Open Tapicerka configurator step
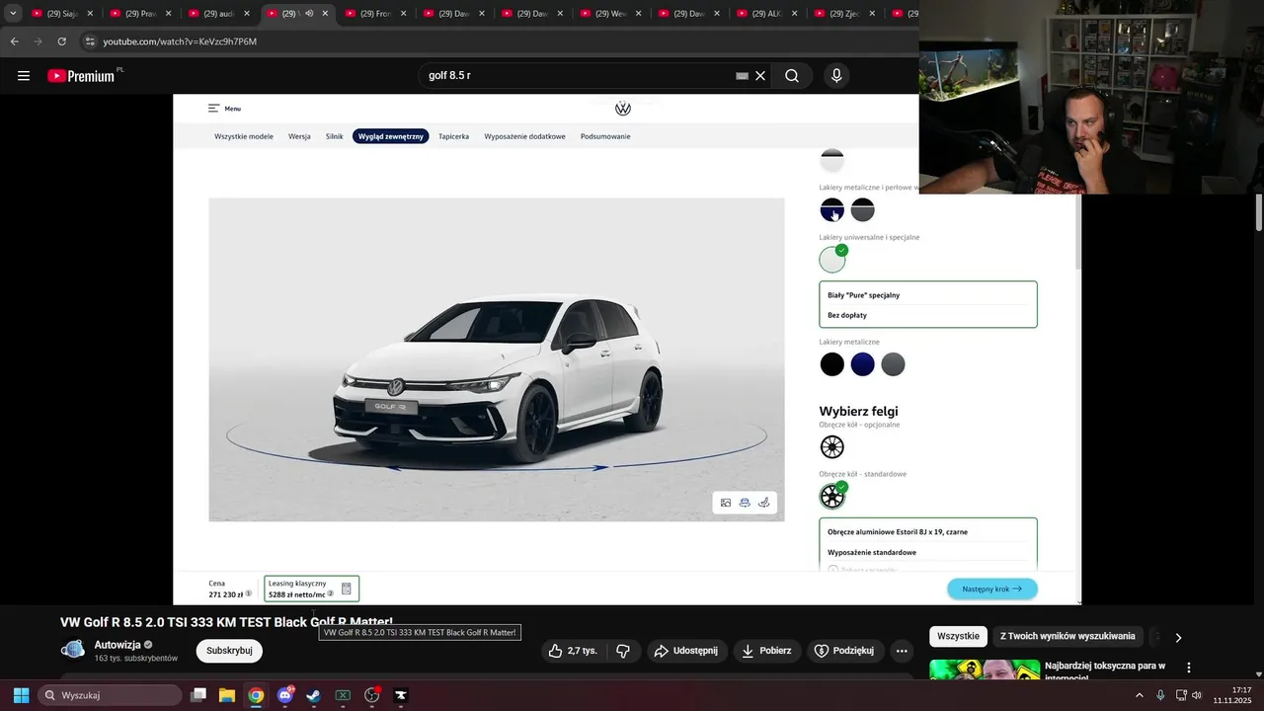This screenshot has width=1264, height=711. click(453, 136)
